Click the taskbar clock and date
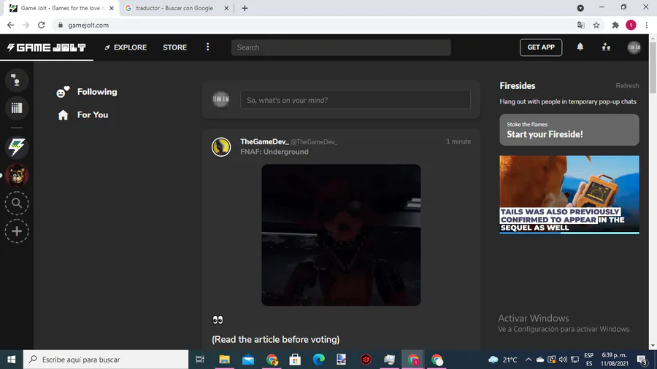 pyautogui.click(x=614, y=360)
